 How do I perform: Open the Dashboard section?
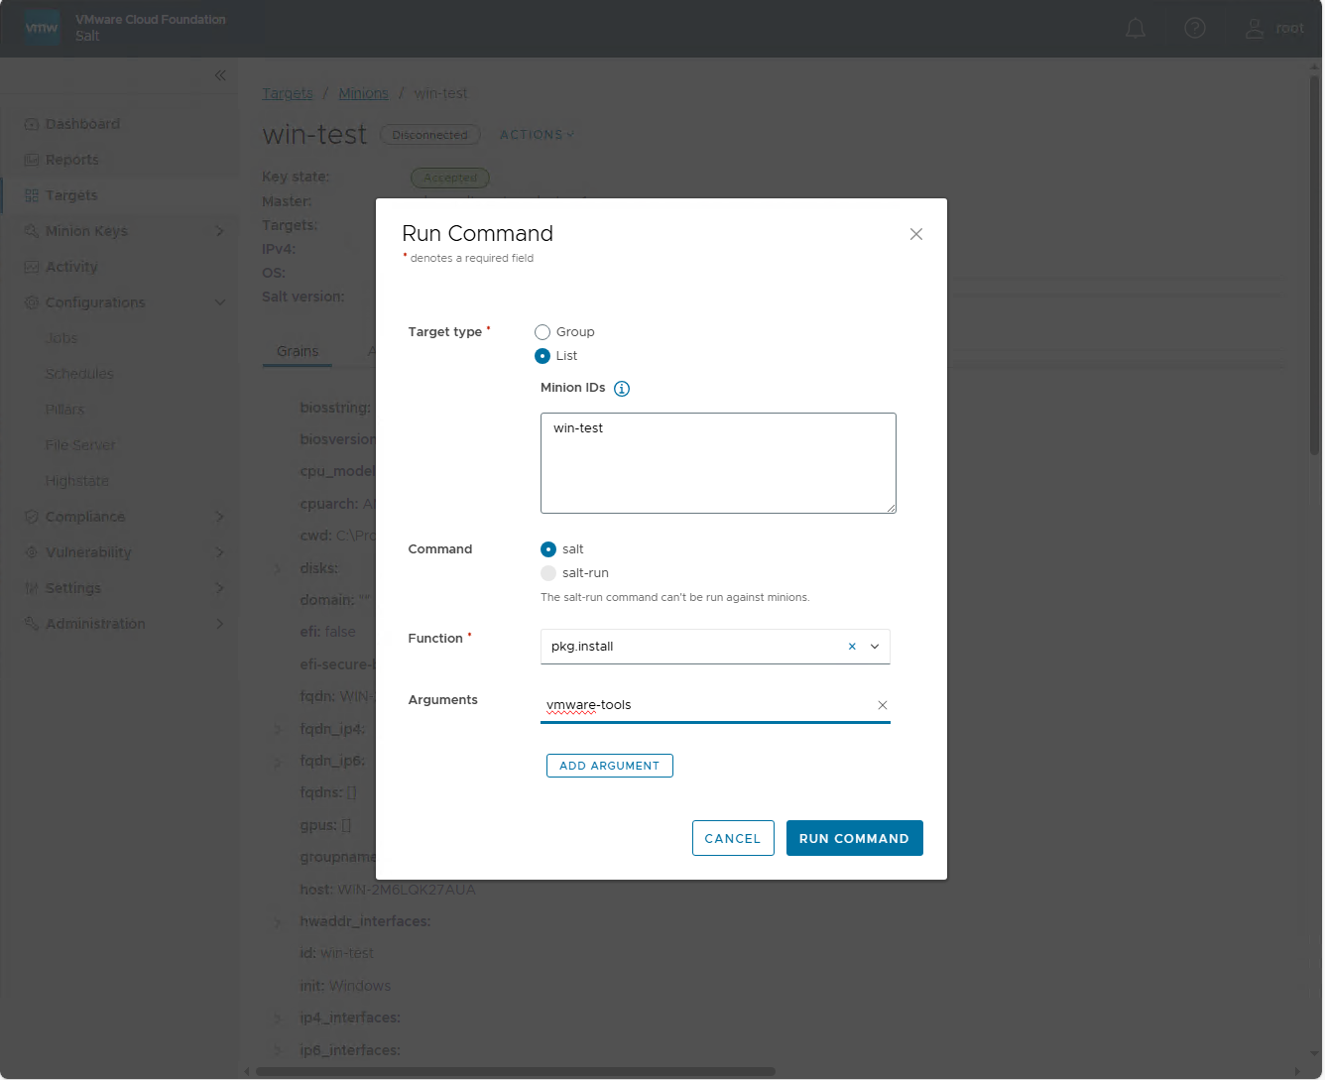point(83,123)
